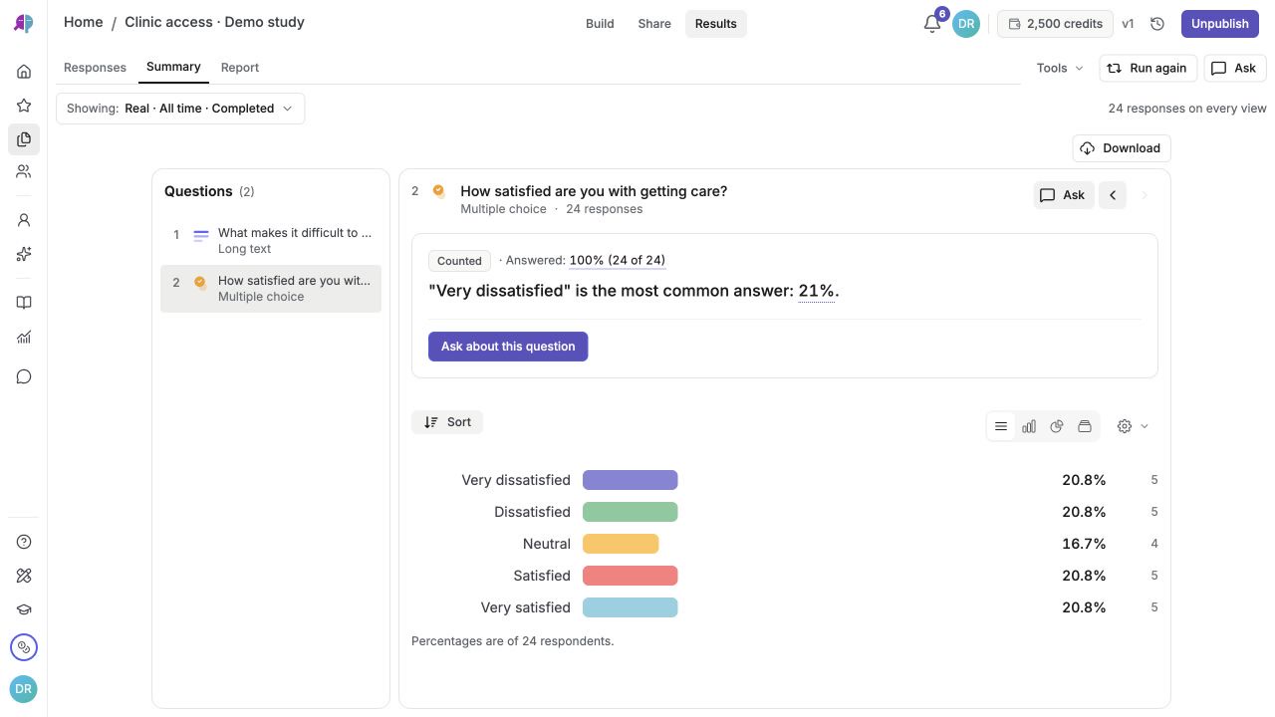Open the AI sparkles icon in sidebar
The image size is (1275, 717).
pos(24,254)
